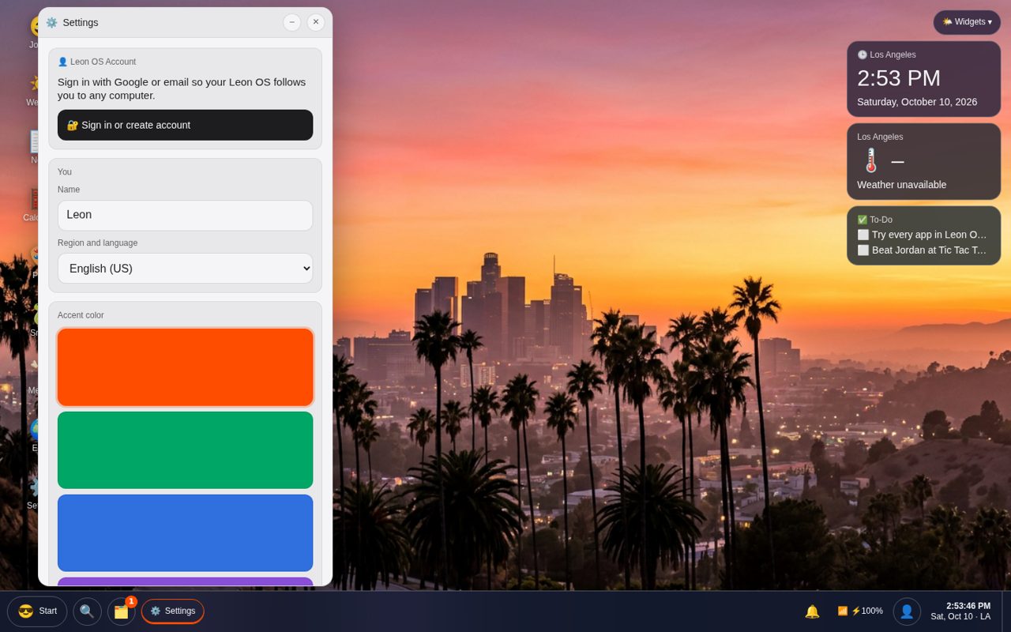Click the '2:53 PM' time in the clock widget
The width and height of the screenshot is (1011, 632).
pyautogui.click(x=899, y=78)
